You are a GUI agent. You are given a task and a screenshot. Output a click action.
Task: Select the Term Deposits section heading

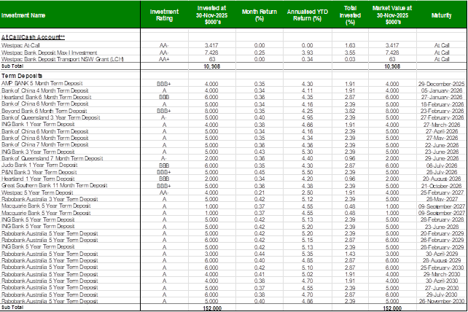pos(21,75)
